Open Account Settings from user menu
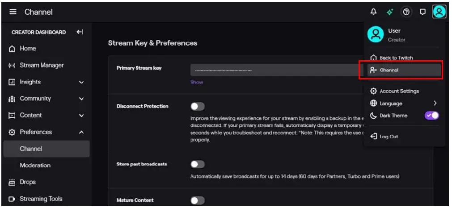 399,91
